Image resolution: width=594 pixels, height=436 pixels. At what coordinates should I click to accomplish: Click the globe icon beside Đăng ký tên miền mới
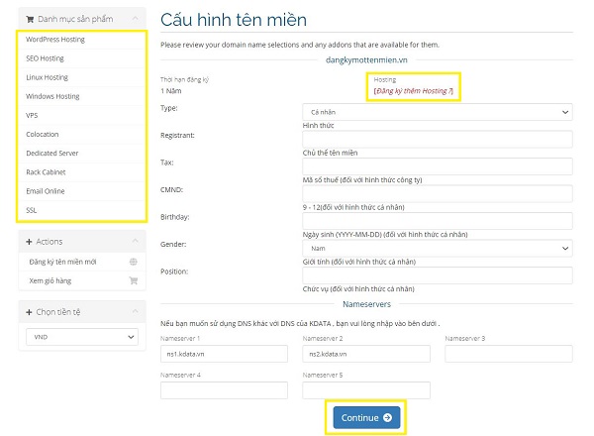134,262
